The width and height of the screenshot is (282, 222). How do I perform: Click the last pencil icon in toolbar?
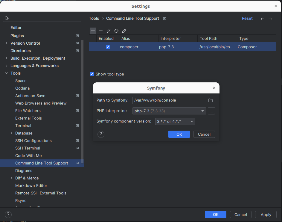(x=124, y=31)
